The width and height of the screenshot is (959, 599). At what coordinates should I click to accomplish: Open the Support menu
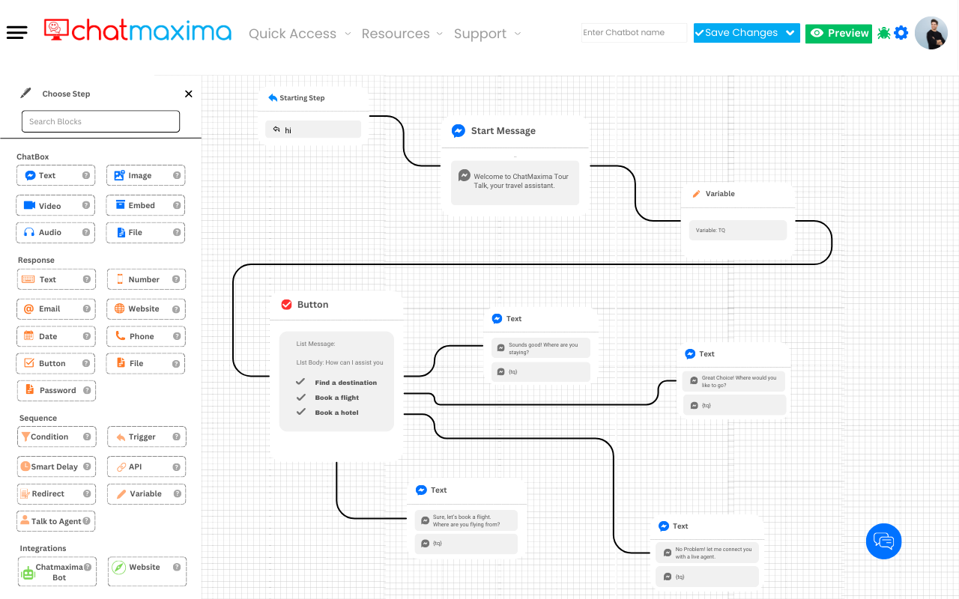click(486, 34)
